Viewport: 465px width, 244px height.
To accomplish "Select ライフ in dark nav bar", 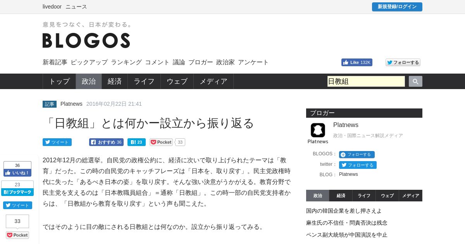I will coord(144,81).
